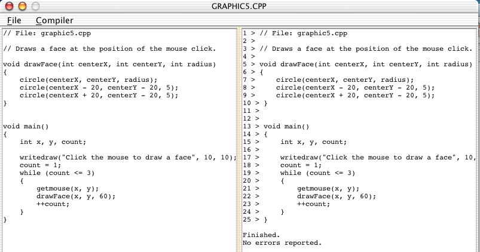Click the yellow minimize window button
Image resolution: width=480 pixels, height=252 pixels.
22,7
